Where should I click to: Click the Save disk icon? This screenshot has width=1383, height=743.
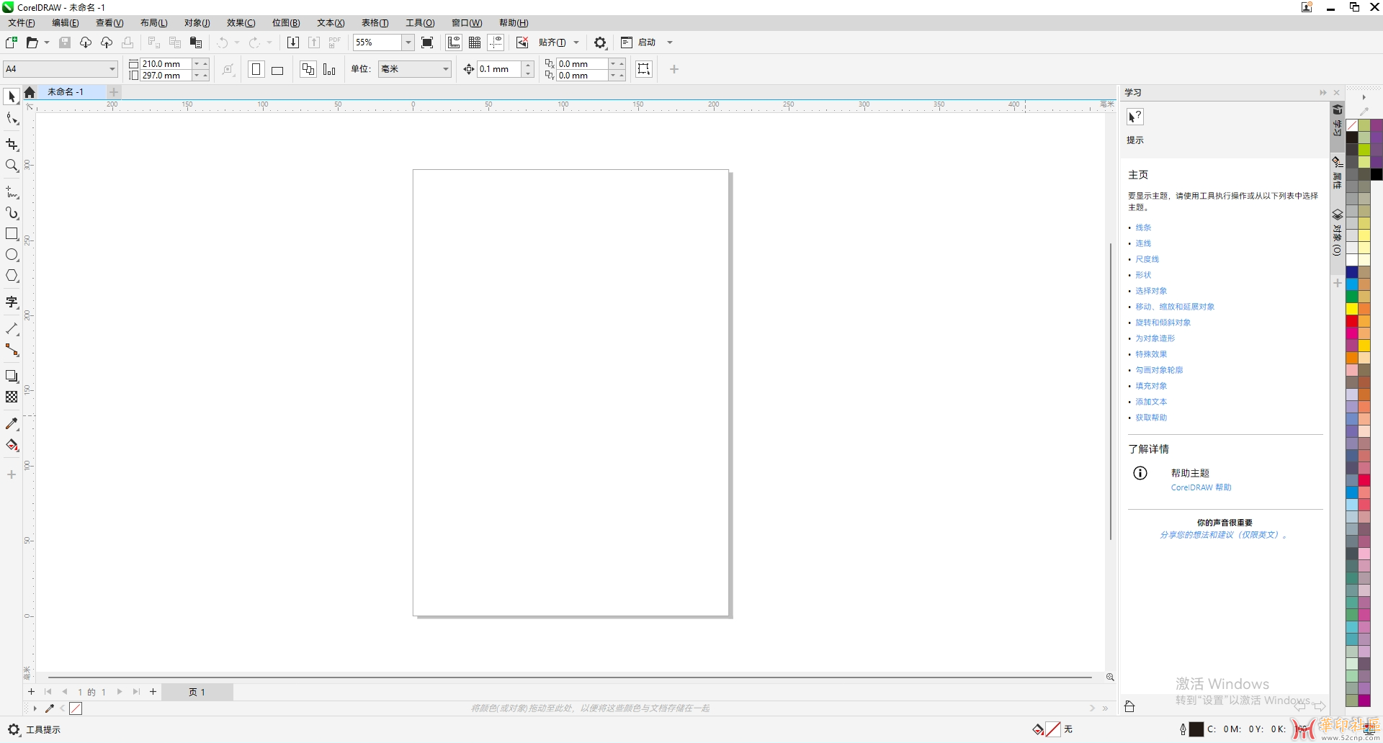click(x=65, y=42)
